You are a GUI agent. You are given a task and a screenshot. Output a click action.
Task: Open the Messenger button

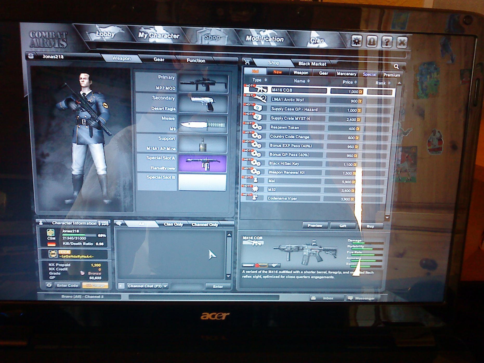(363, 298)
